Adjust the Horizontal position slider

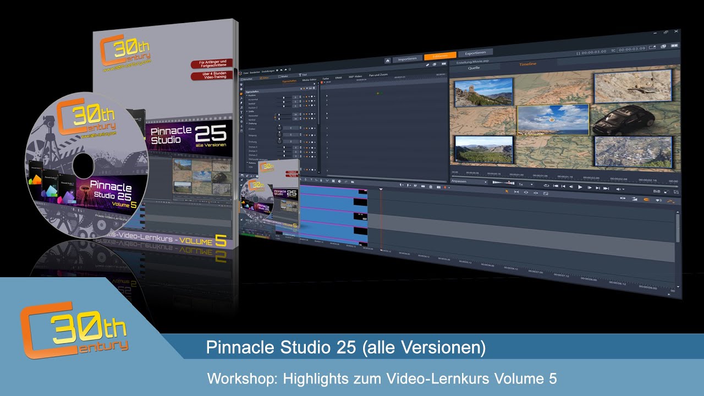[x=284, y=97]
